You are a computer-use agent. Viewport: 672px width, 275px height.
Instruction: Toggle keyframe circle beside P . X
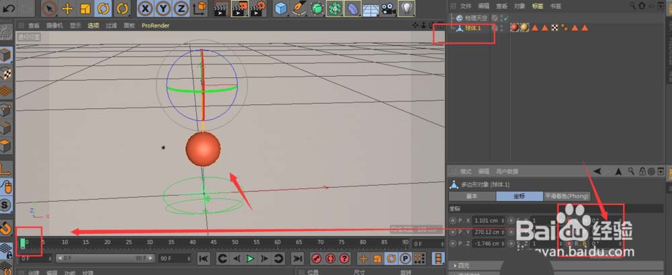(x=452, y=221)
